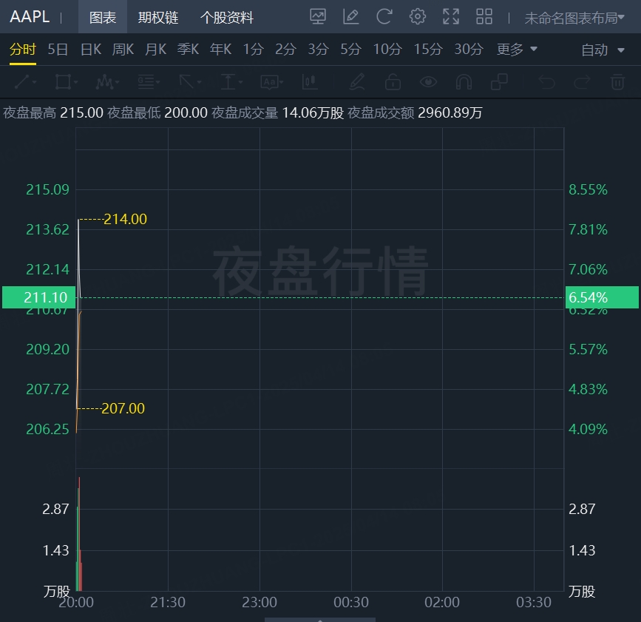Toggle the magnet snap mode
641x622 pixels.
click(x=464, y=82)
